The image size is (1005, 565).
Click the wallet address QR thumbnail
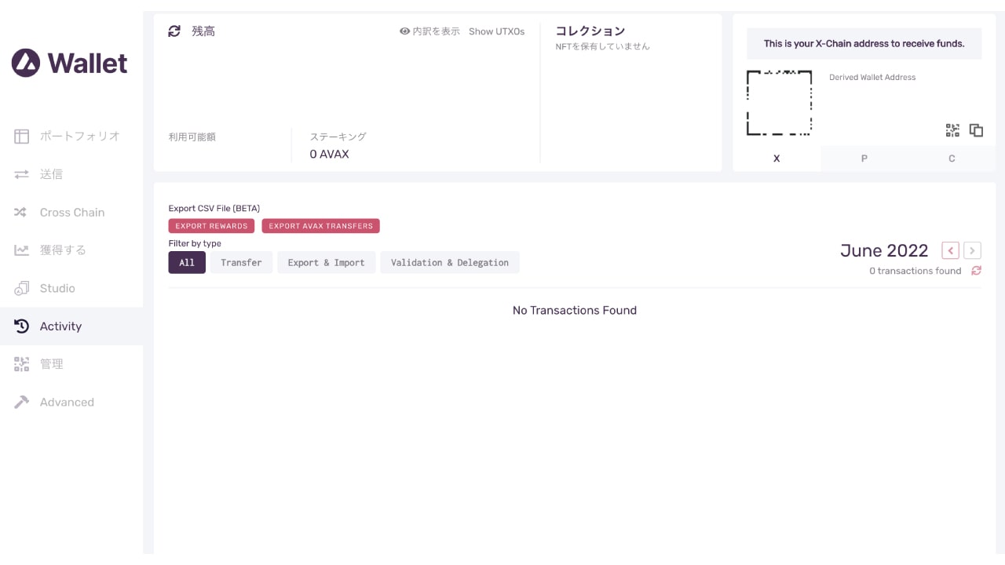pos(779,103)
